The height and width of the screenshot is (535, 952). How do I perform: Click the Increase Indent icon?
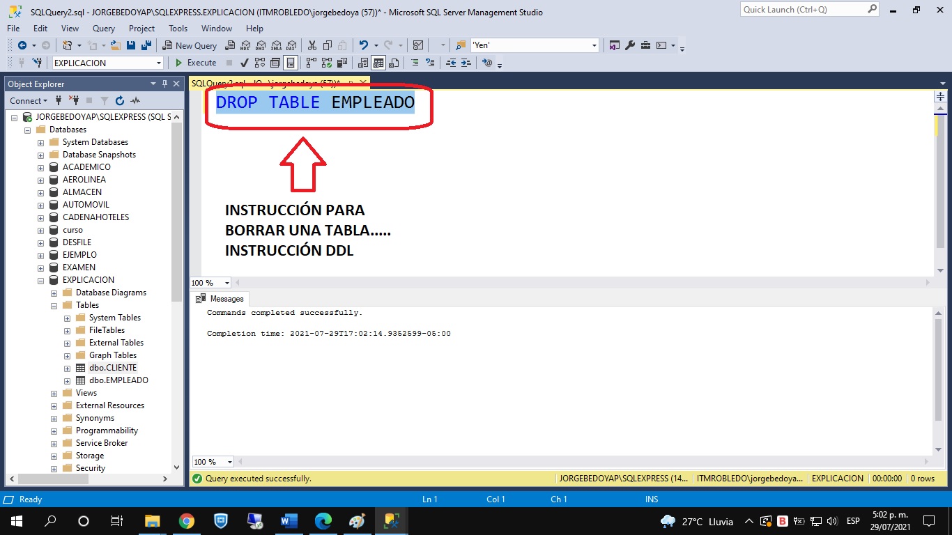(466, 63)
